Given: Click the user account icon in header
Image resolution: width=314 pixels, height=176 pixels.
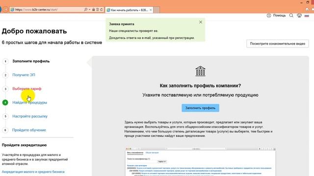Looking at the screenshot, I should click(299, 16).
